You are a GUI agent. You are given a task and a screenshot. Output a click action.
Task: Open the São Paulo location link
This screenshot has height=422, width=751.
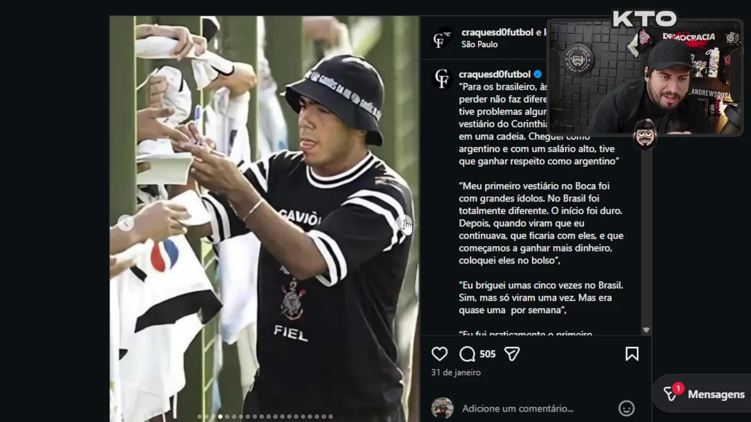click(479, 45)
